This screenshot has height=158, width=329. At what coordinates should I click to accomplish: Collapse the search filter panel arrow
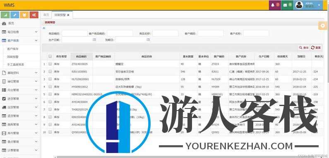(x=44, y=28)
